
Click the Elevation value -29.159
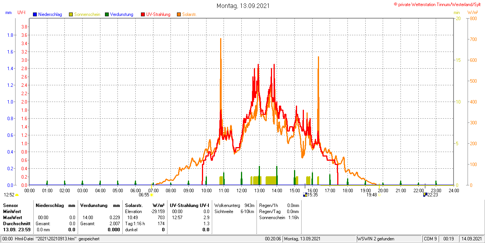click(157, 211)
